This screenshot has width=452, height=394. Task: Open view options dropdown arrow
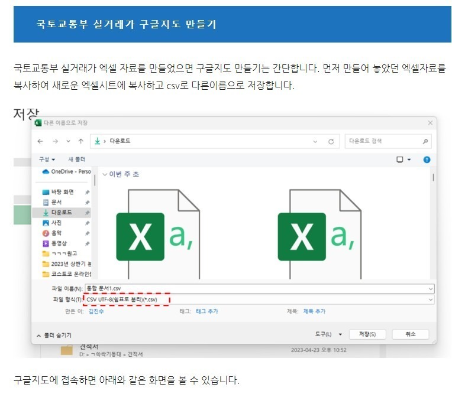click(x=409, y=159)
